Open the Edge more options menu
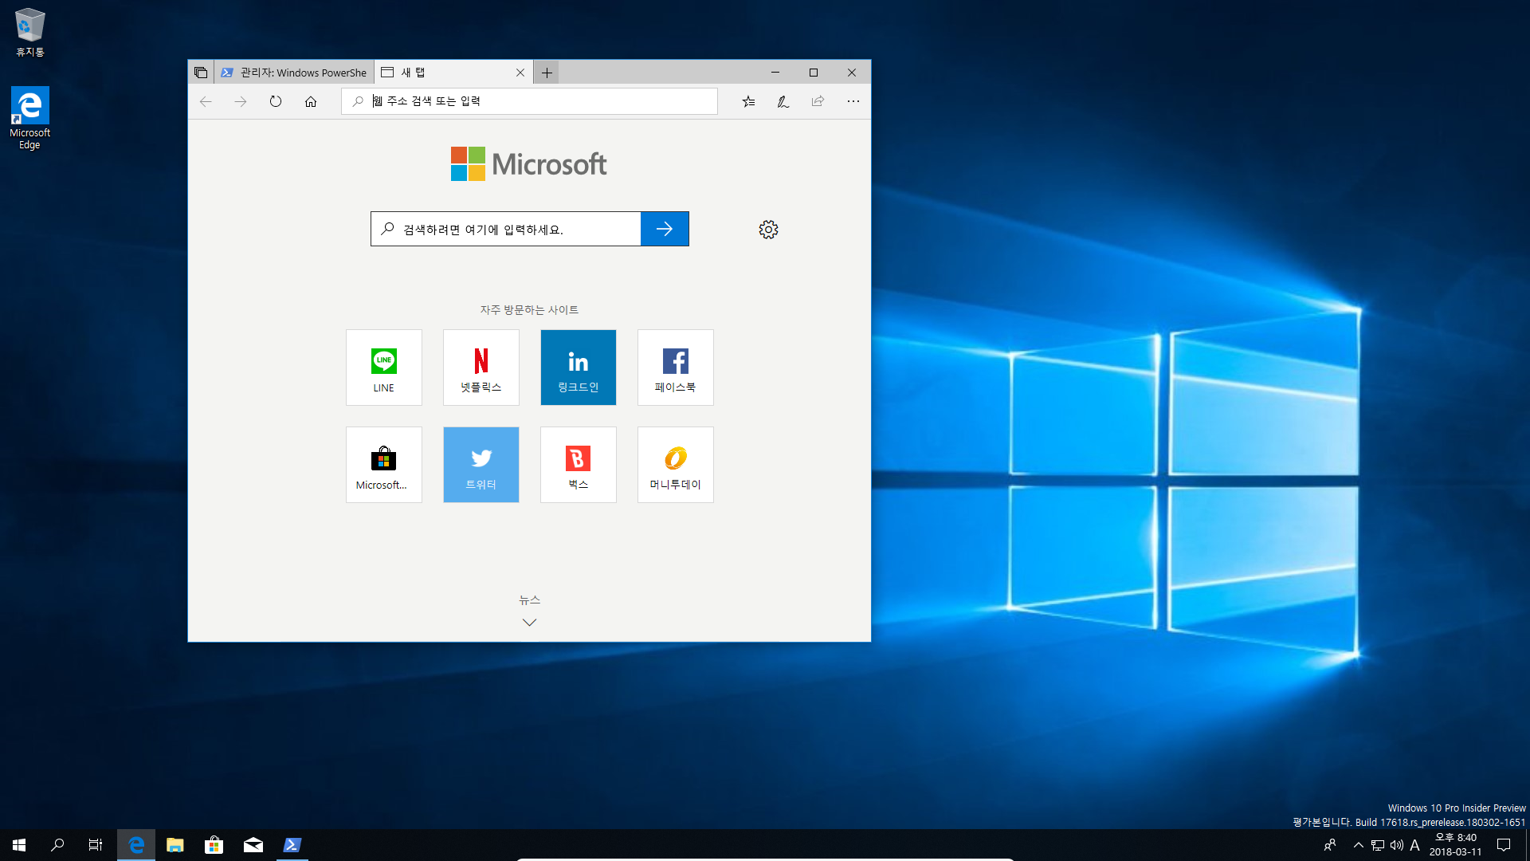The image size is (1530, 861). coord(853,101)
